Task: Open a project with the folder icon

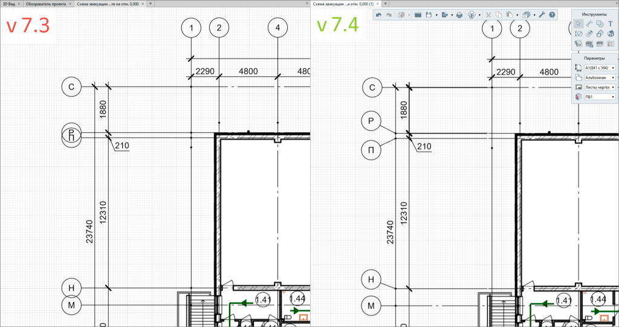Action: click(x=418, y=15)
